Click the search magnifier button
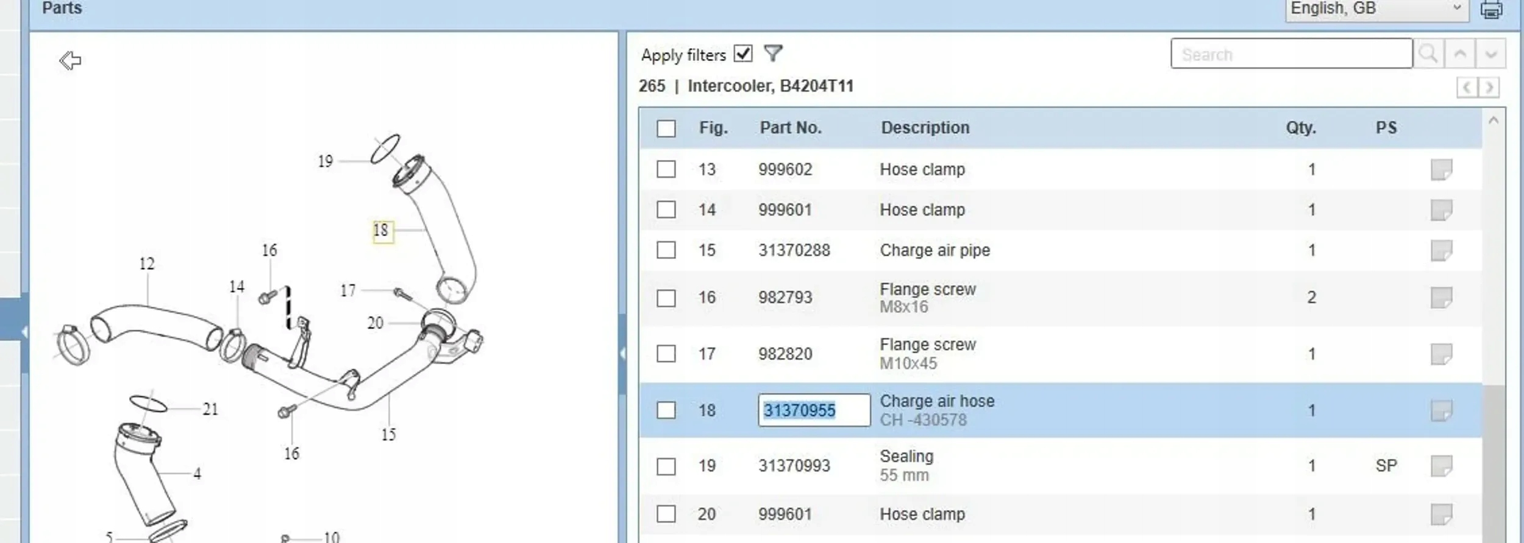 (1428, 54)
